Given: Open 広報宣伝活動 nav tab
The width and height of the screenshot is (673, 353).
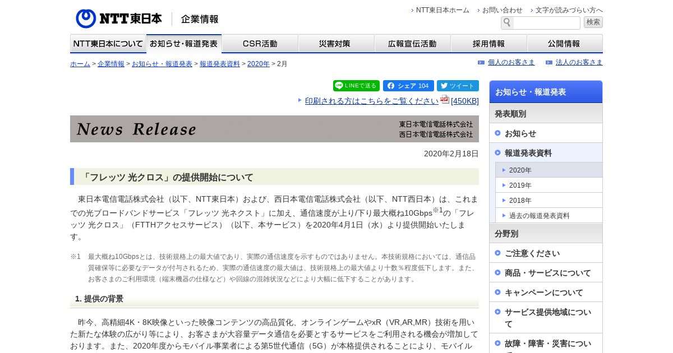Looking at the screenshot, I should point(413,44).
